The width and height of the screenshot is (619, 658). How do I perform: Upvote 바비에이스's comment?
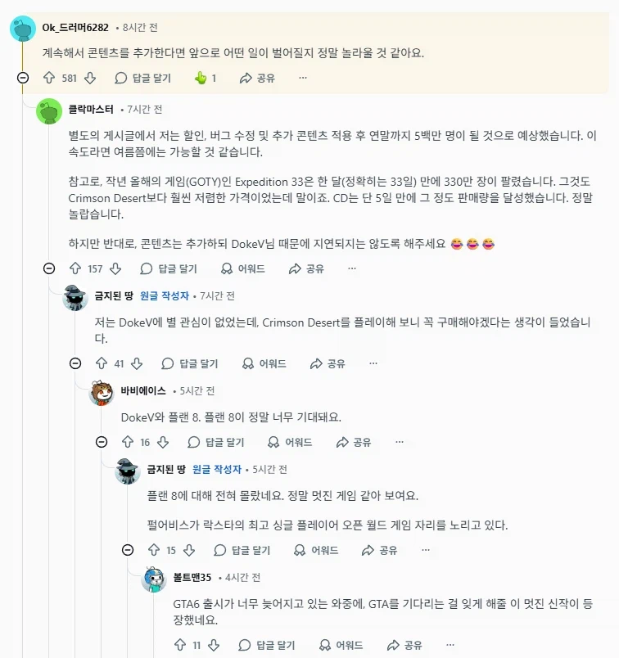pos(129,441)
